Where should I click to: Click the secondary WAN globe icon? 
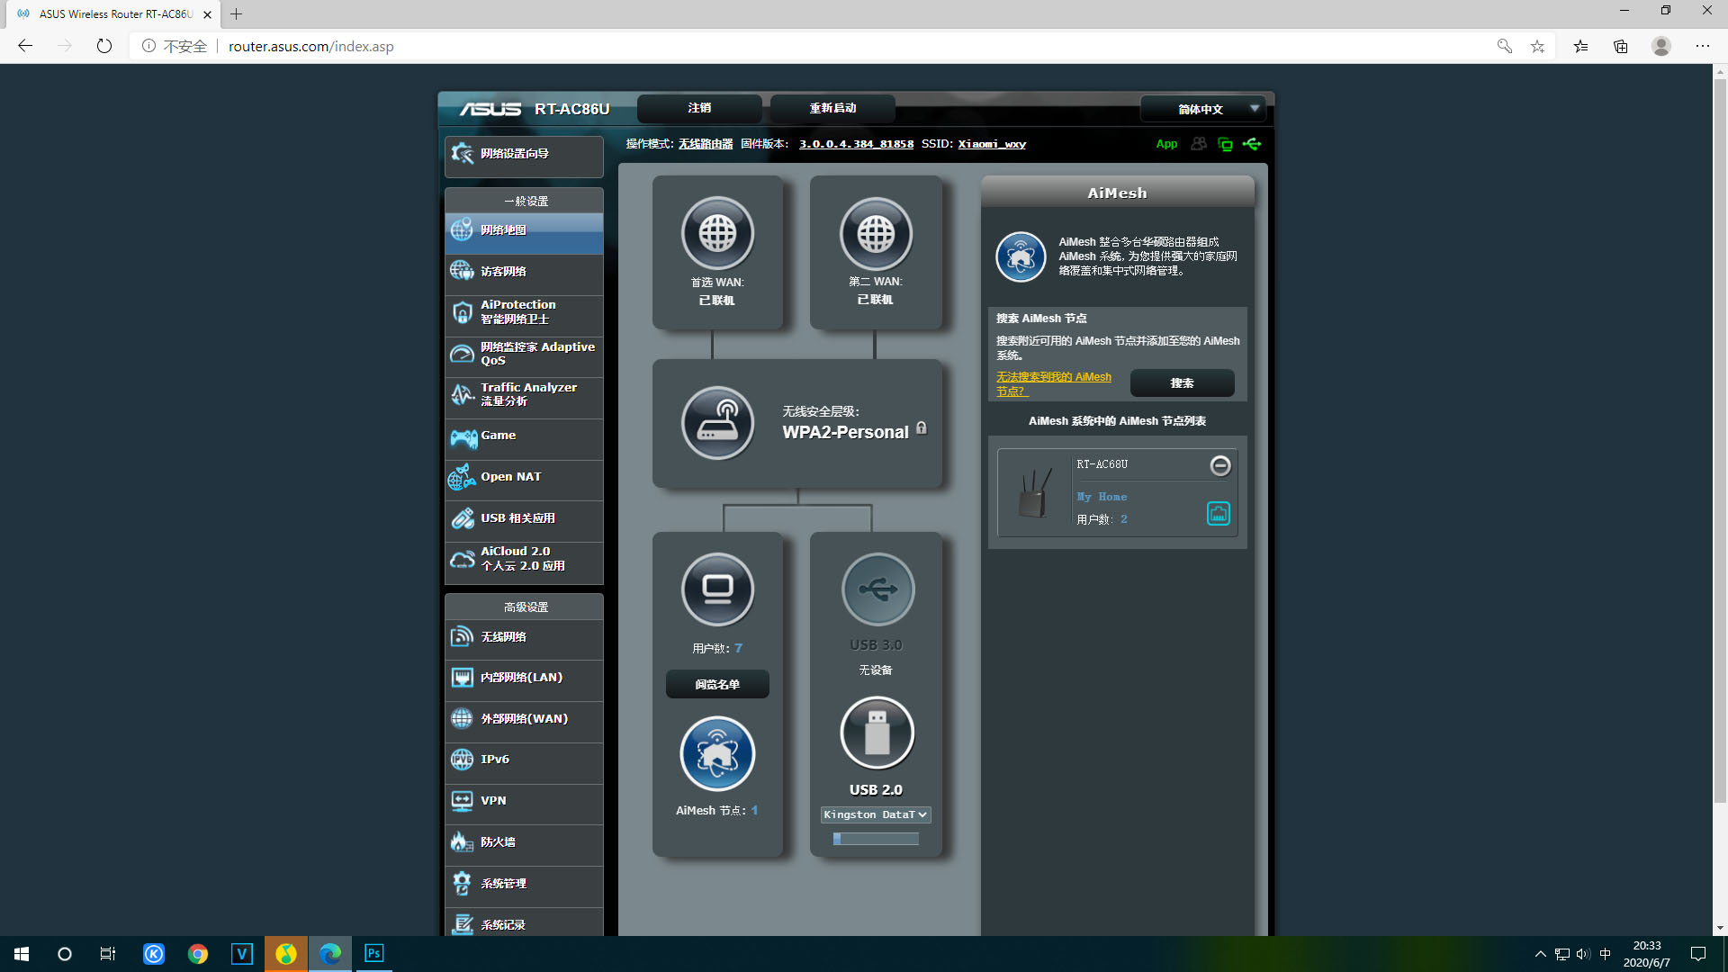(x=876, y=233)
